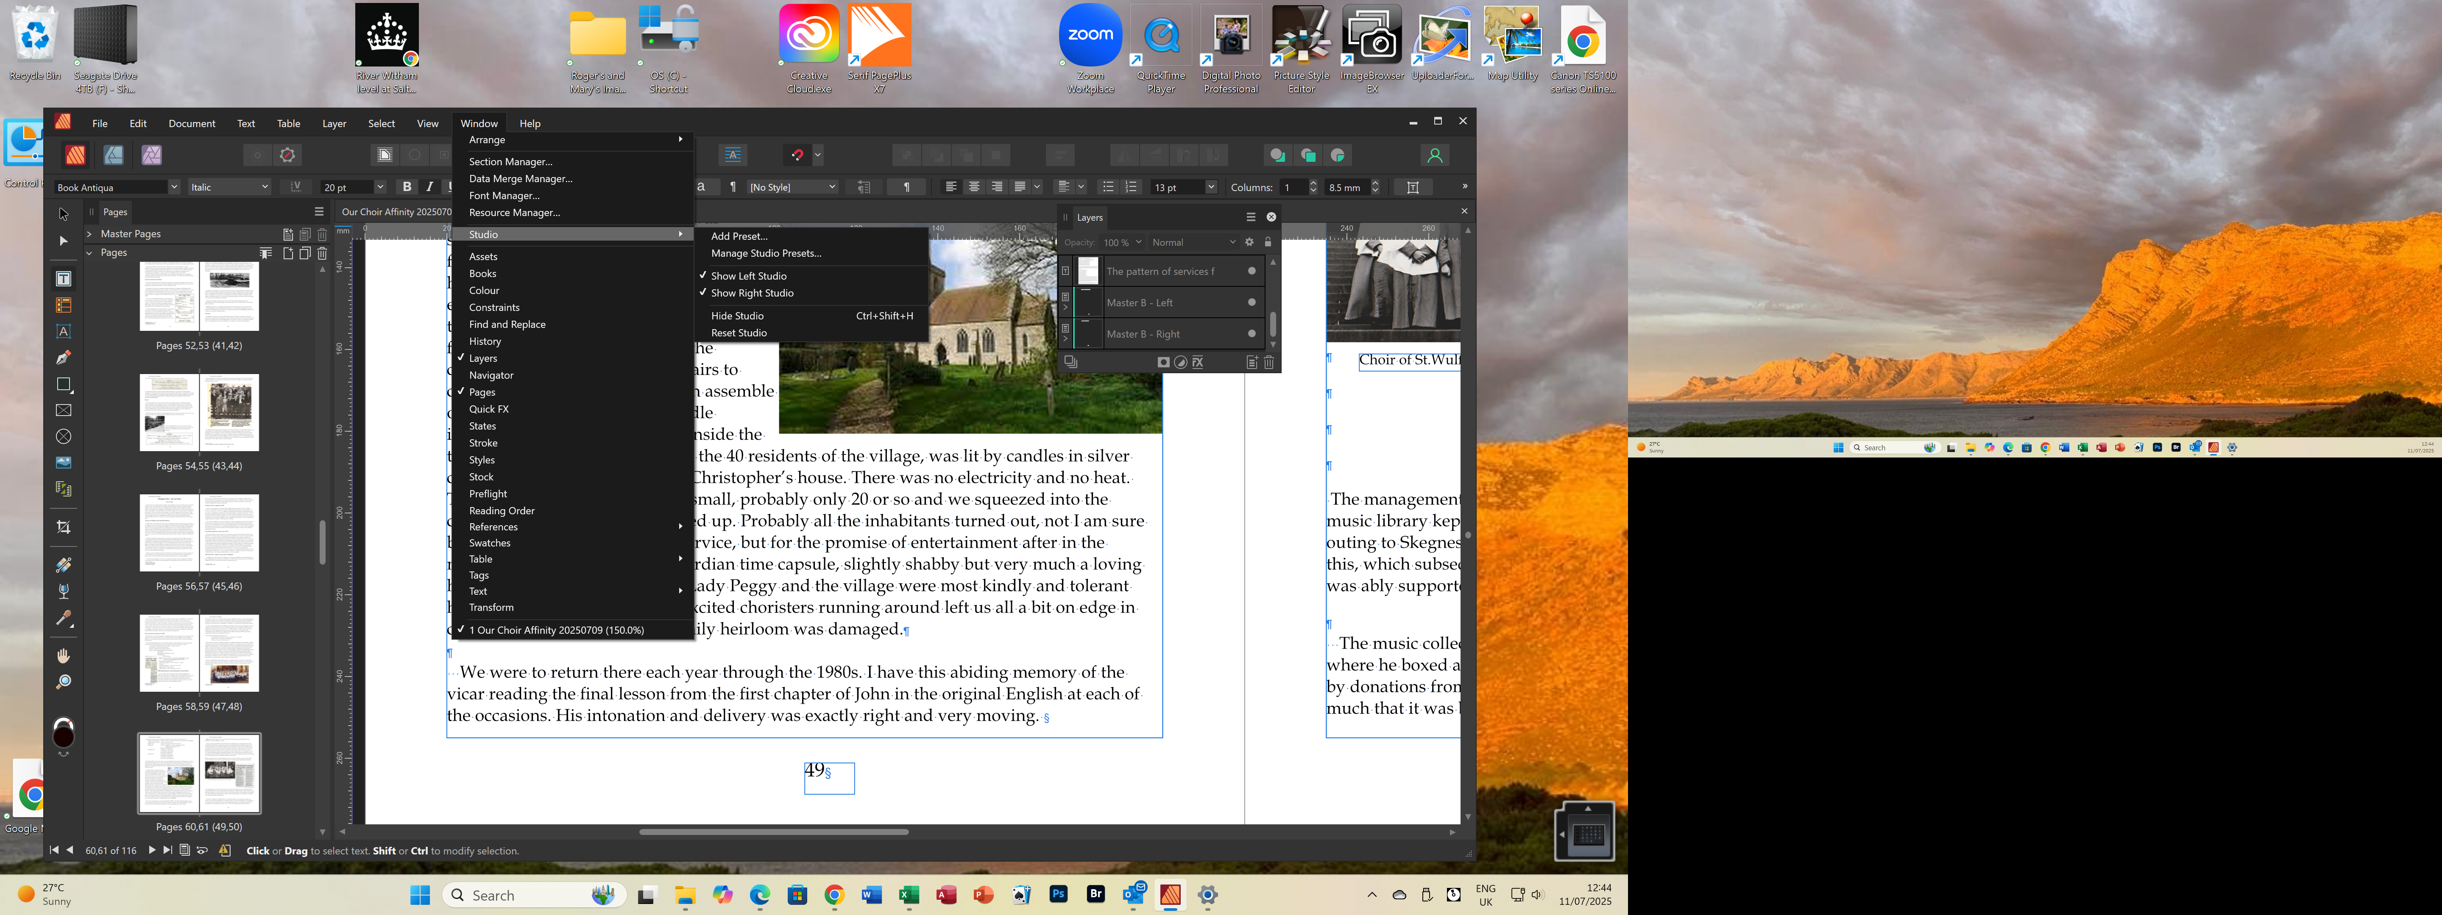Delete selected page with Pages trash icon
The height and width of the screenshot is (915, 2442).
point(322,253)
